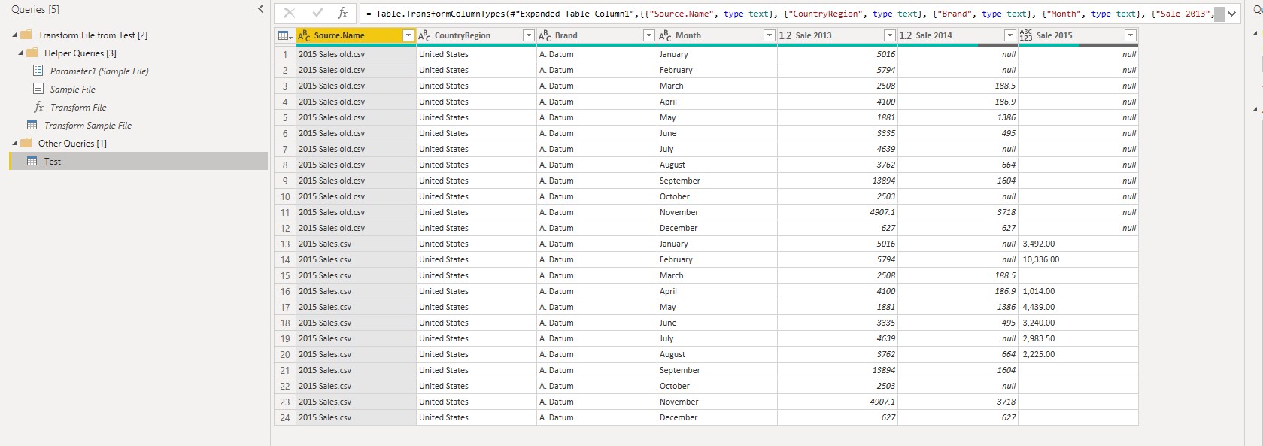The image size is (1263, 446).
Task: Click the Sale 2014 decimal type icon
Action: [906, 35]
